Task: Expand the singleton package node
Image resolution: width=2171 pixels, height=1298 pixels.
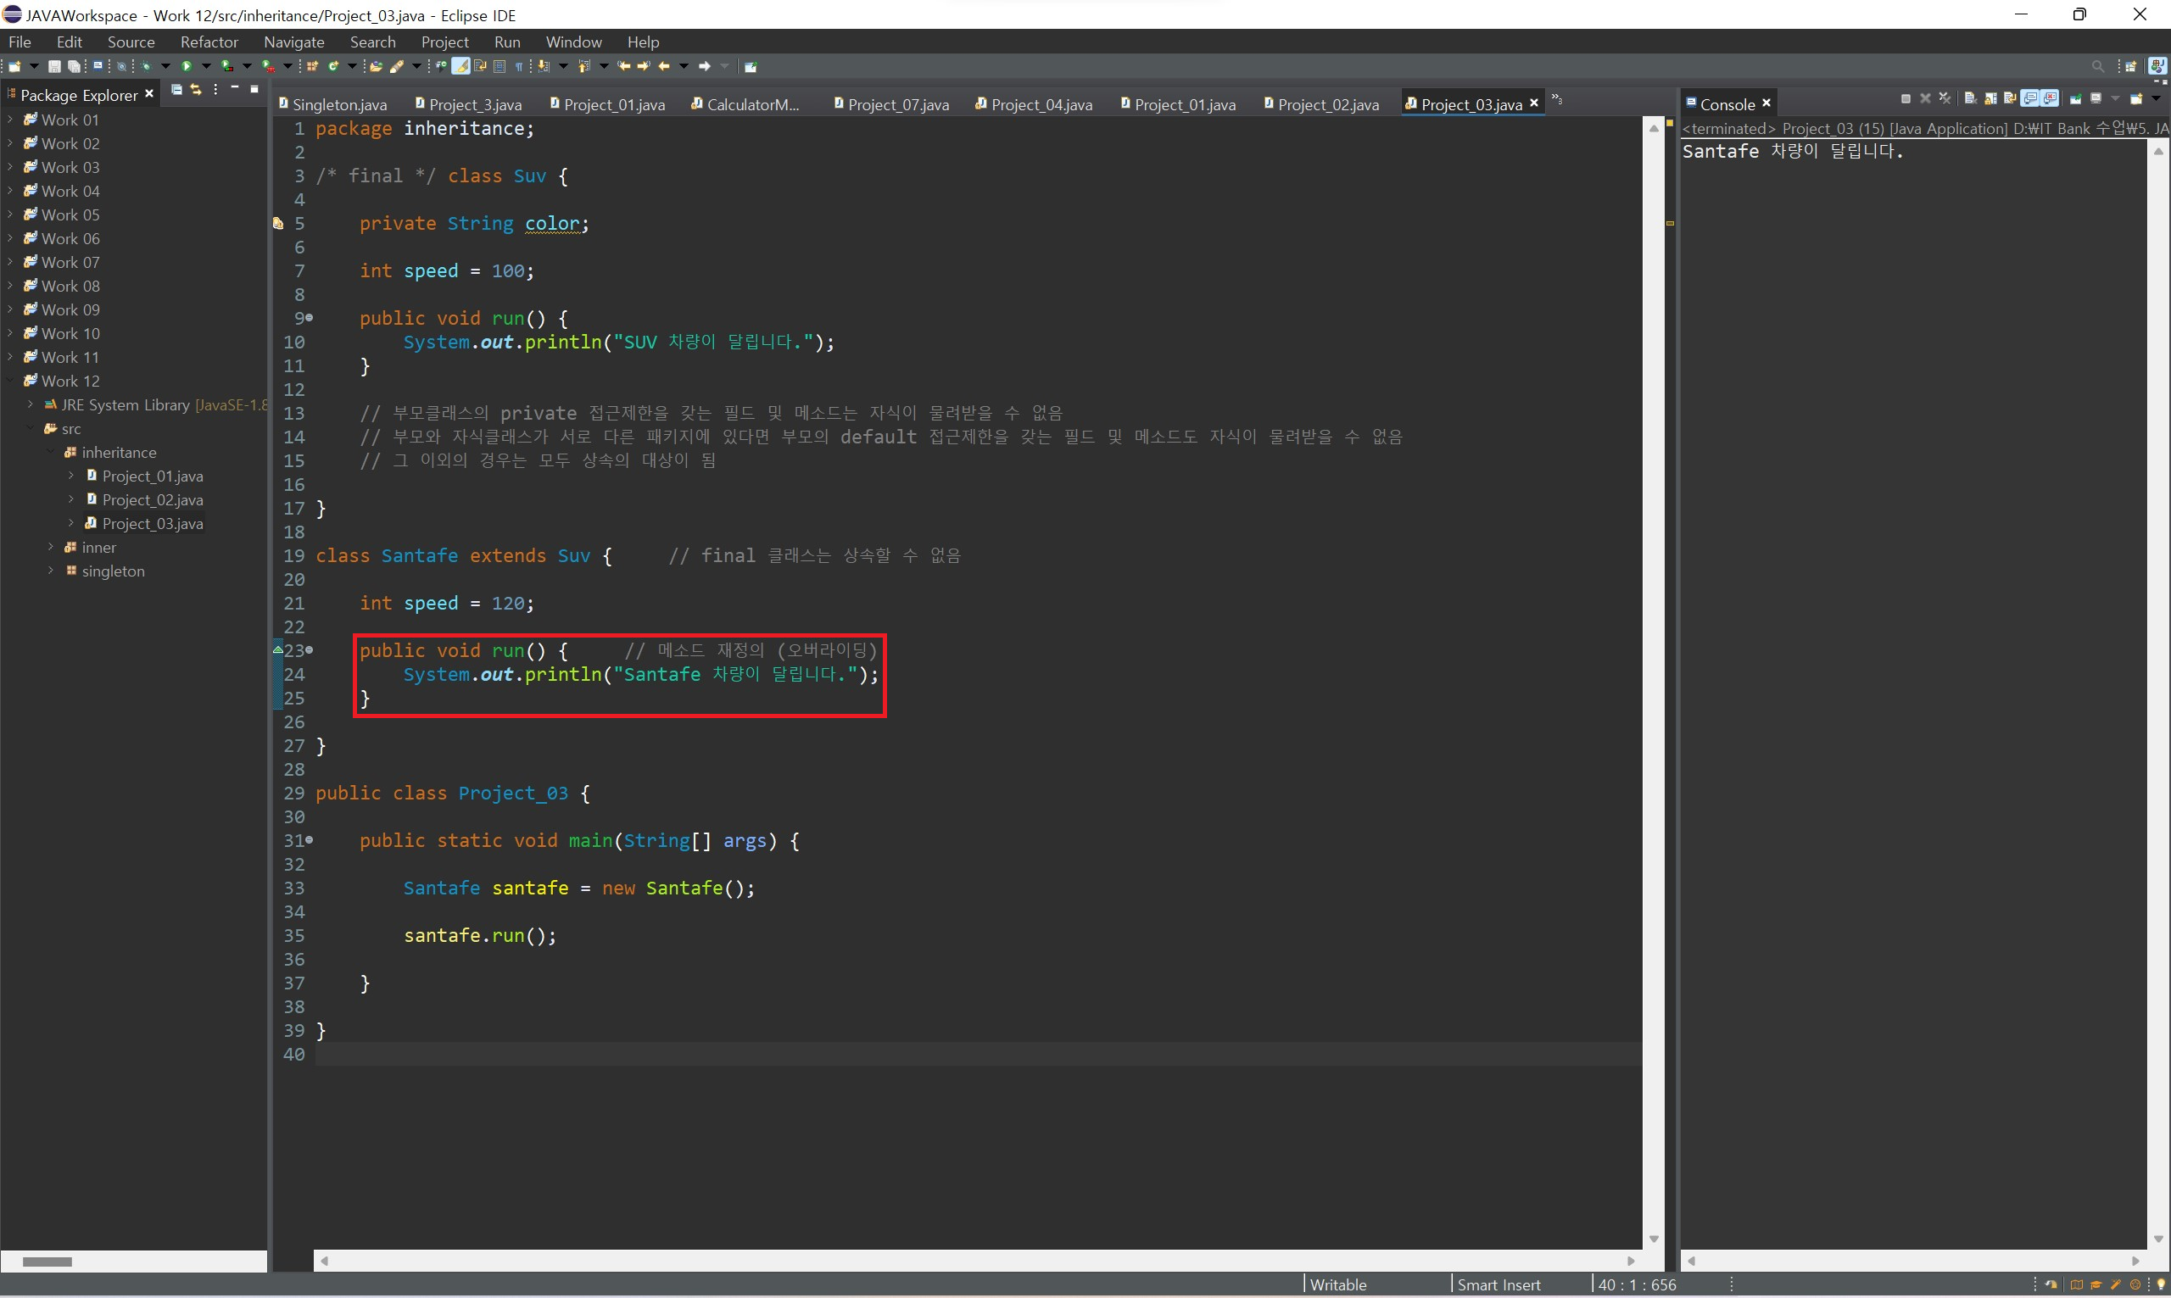Action: click(51, 571)
